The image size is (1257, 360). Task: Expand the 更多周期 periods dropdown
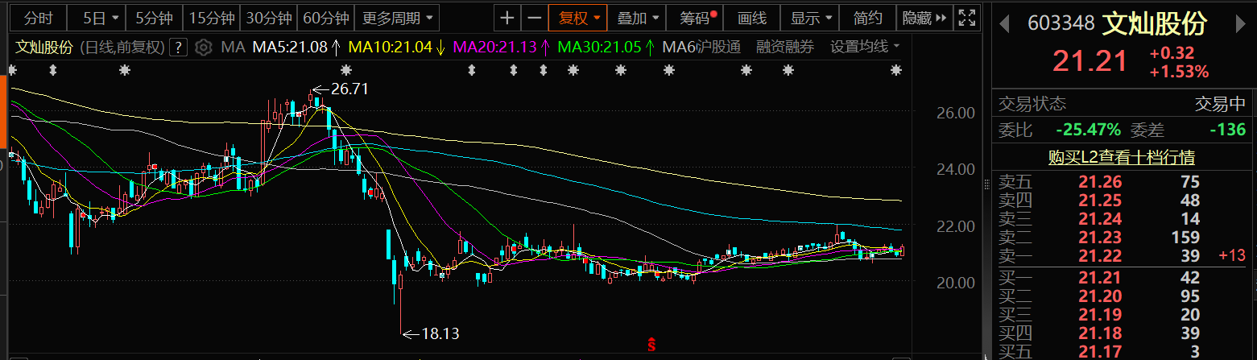tap(398, 18)
